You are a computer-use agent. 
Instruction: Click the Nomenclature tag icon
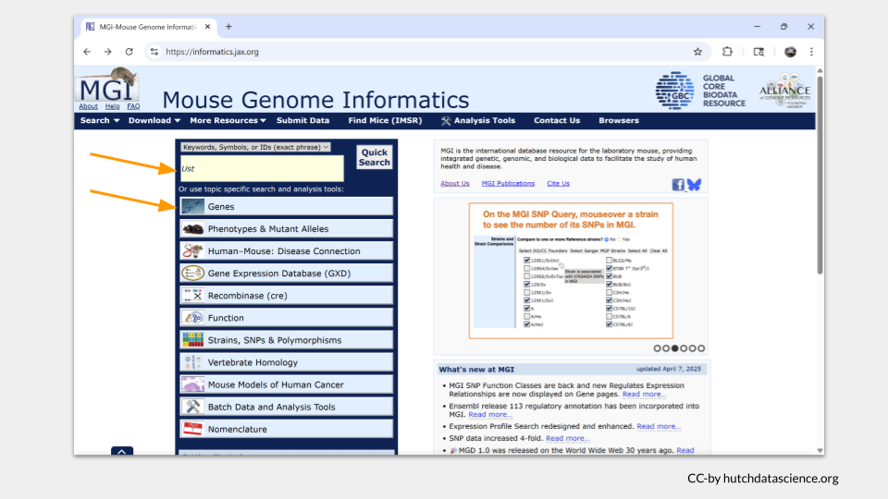point(192,429)
